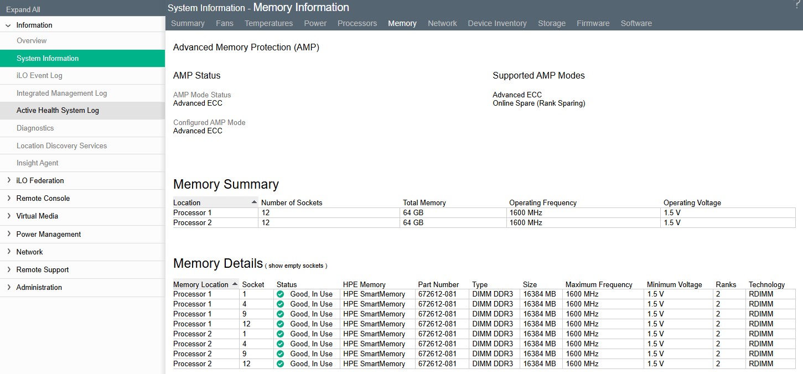Sort by Maximum Frequency column header
This screenshot has height=374, width=803.
[599, 284]
